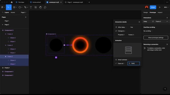Add a new interaction with plus icon

click(167, 18)
